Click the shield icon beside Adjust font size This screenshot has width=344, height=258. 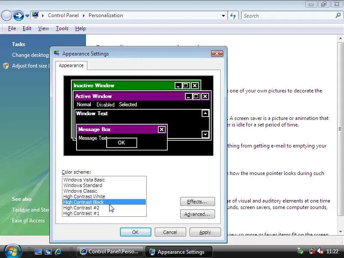click(x=6, y=66)
